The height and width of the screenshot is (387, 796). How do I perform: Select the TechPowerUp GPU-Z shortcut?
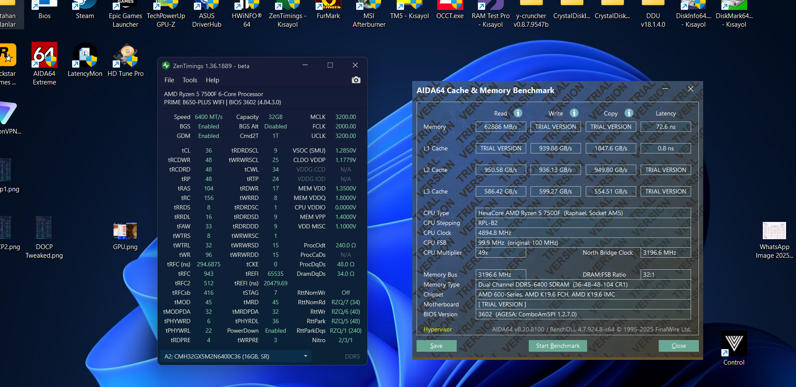(x=166, y=14)
